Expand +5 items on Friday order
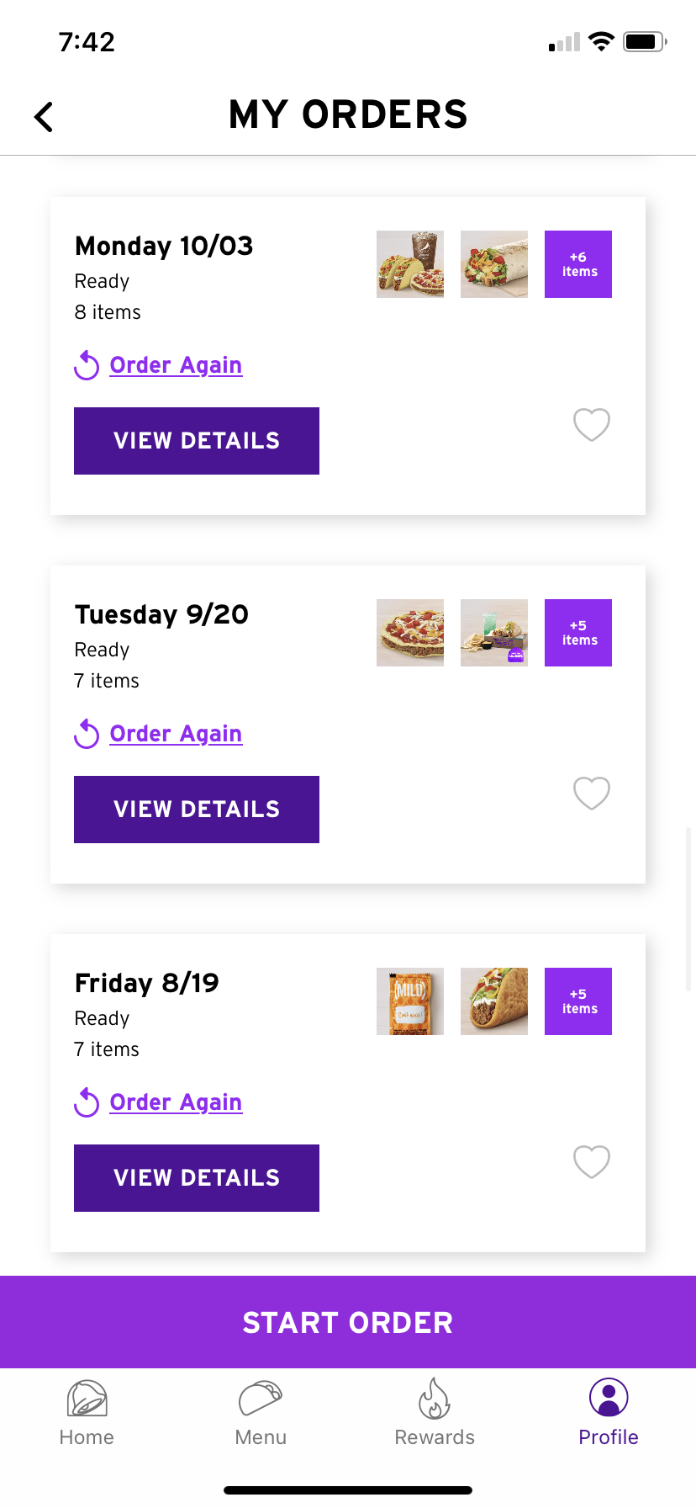 (578, 1001)
